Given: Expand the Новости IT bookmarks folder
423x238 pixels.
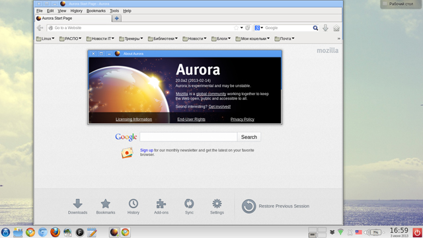Looking at the screenshot, I should click(x=100, y=39).
